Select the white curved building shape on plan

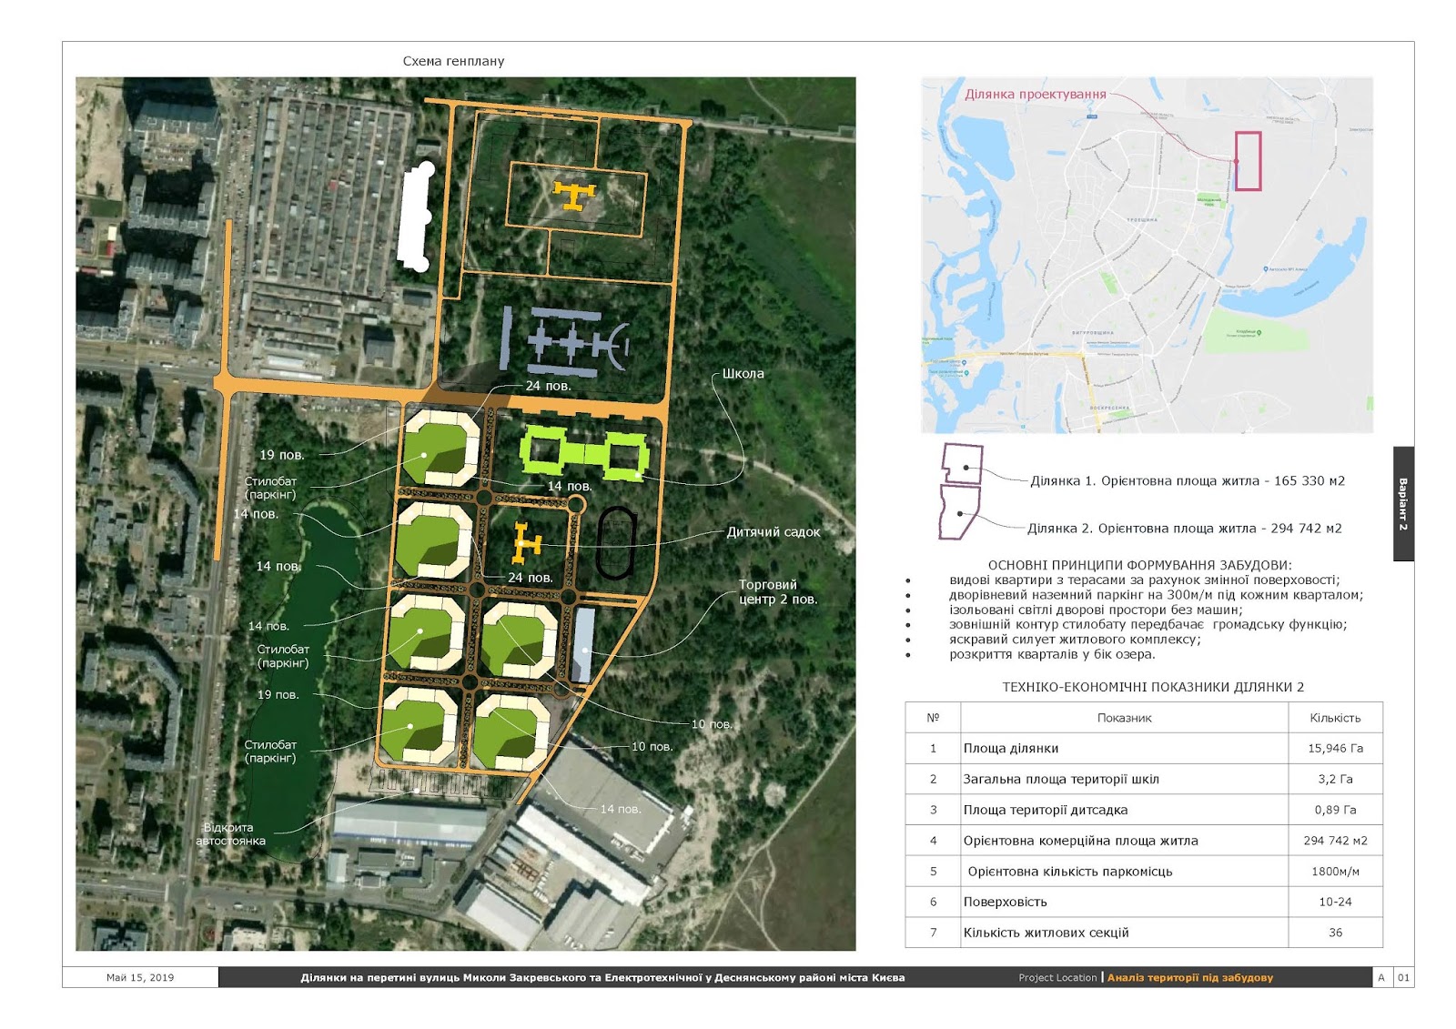[417, 217]
